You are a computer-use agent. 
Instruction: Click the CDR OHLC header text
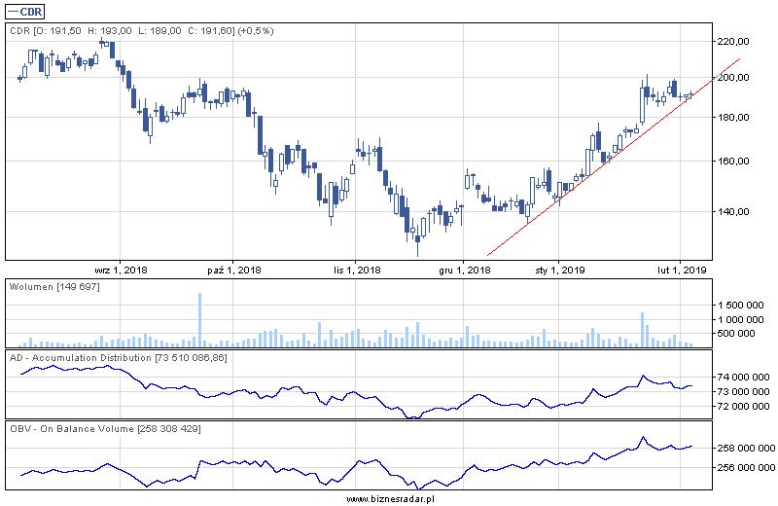141,31
